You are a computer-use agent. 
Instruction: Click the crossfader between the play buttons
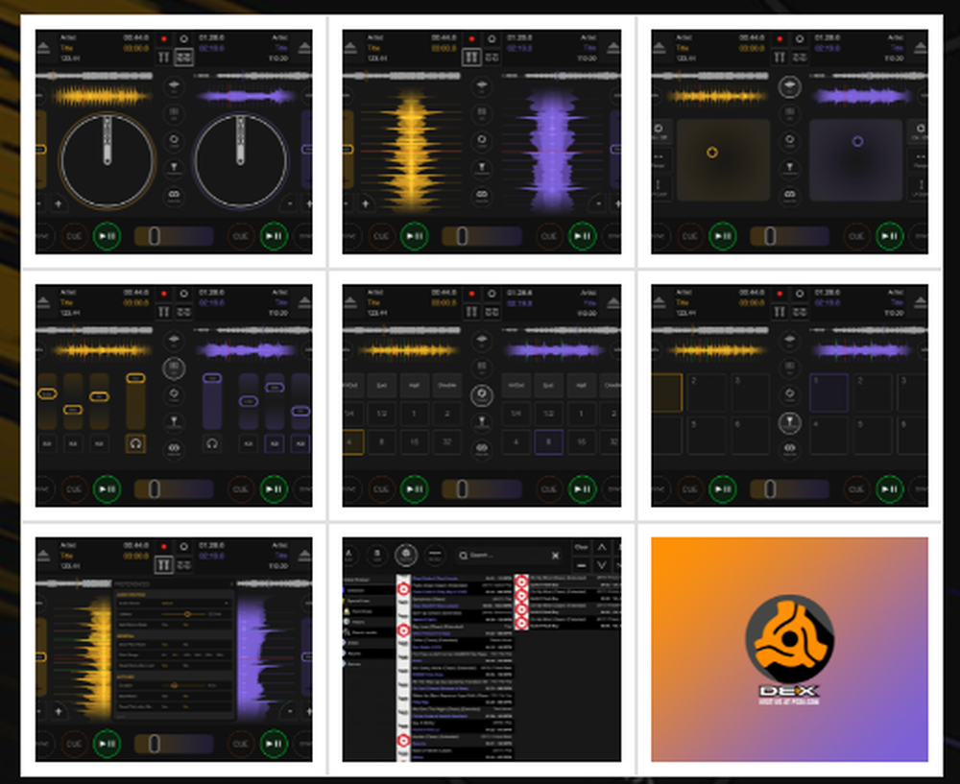pyautogui.click(x=174, y=236)
